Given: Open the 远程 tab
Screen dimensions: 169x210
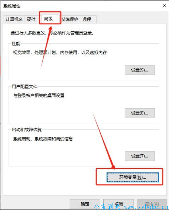Looking at the screenshot, I should (x=88, y=19).
